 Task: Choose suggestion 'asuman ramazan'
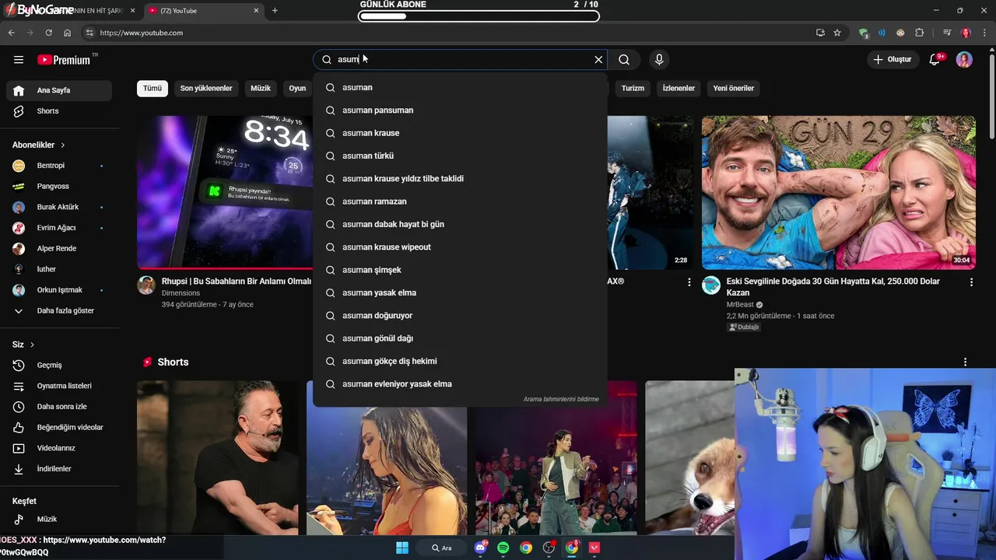[460, 201]
